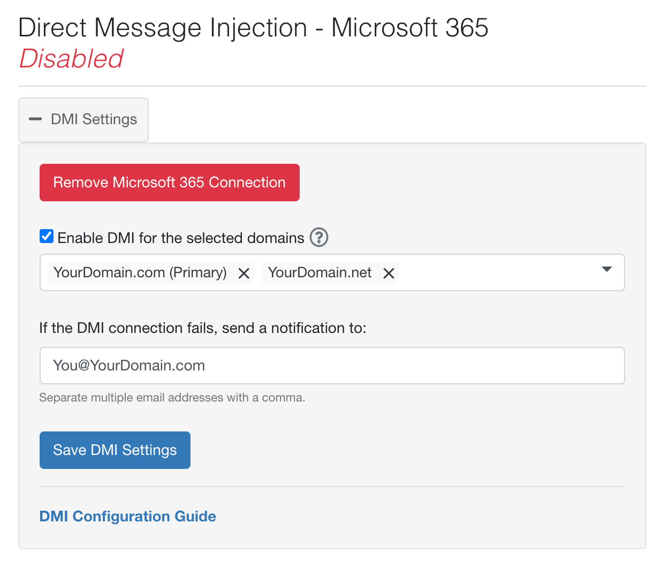Remove YourDomain.com (Primary) using its X icon
The height and width of the screenshot is (561, 669).
click(244, 273)
